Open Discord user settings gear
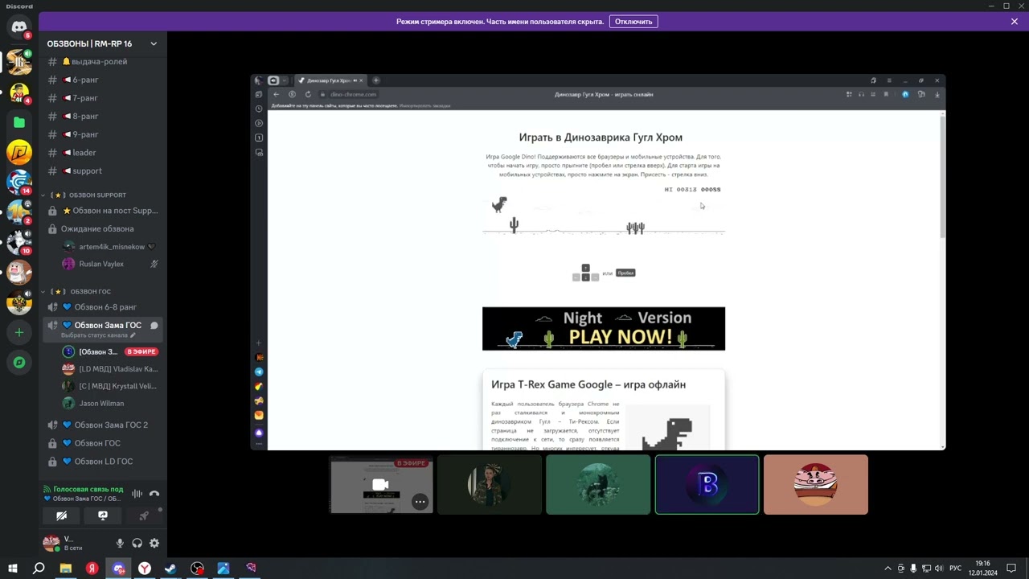This screenshot has height=579, width=1029. coord(154,544)
